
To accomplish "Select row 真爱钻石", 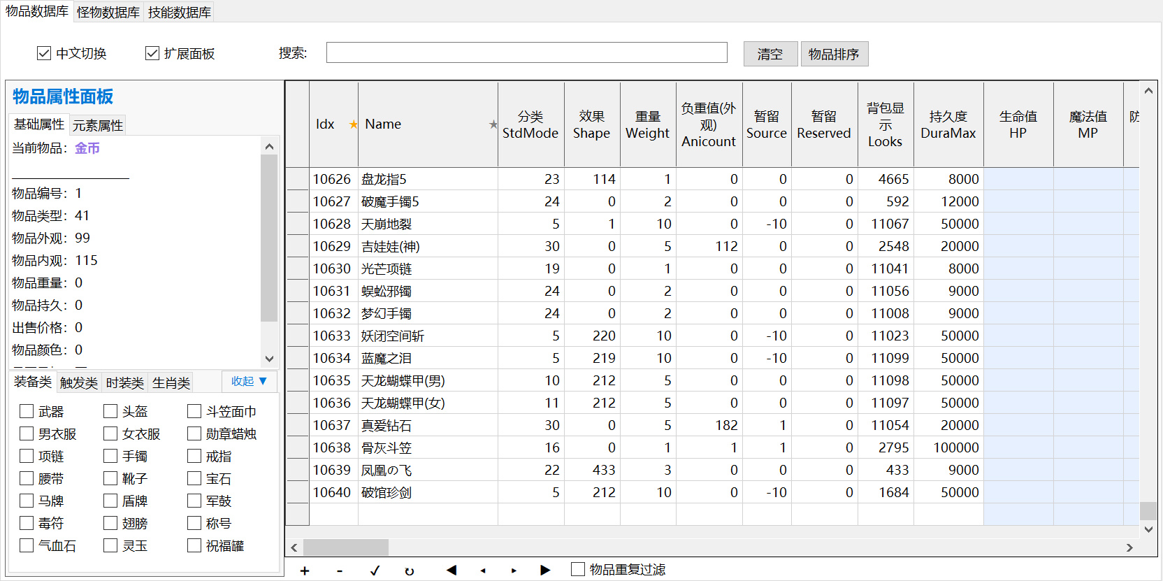I will pos(712,425).
